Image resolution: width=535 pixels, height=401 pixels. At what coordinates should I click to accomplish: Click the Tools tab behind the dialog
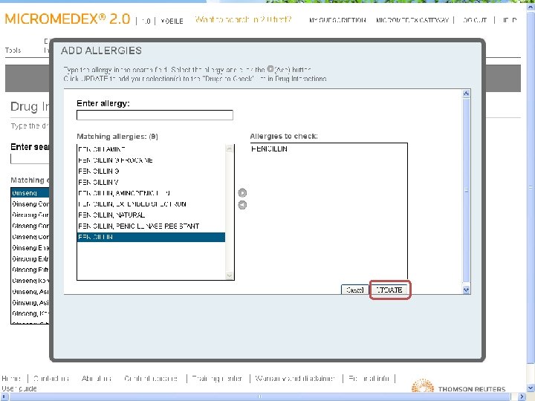[x=13, y=50]
